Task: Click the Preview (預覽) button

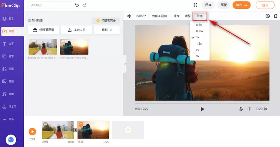Action: pos(224,5)
